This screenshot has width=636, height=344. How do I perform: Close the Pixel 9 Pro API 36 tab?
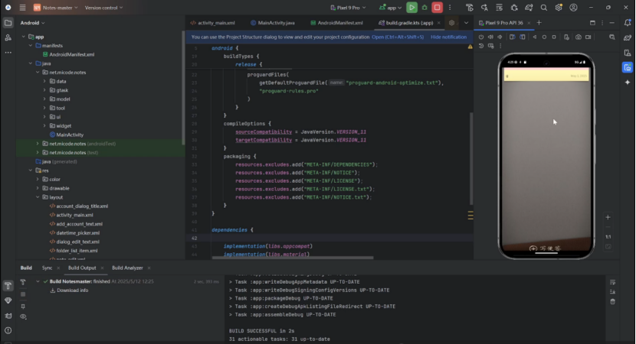click(529, 23)
